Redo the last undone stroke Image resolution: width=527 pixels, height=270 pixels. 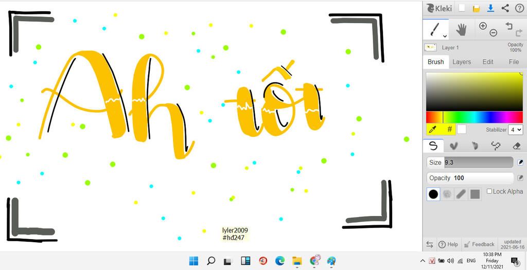coord(519,33)
